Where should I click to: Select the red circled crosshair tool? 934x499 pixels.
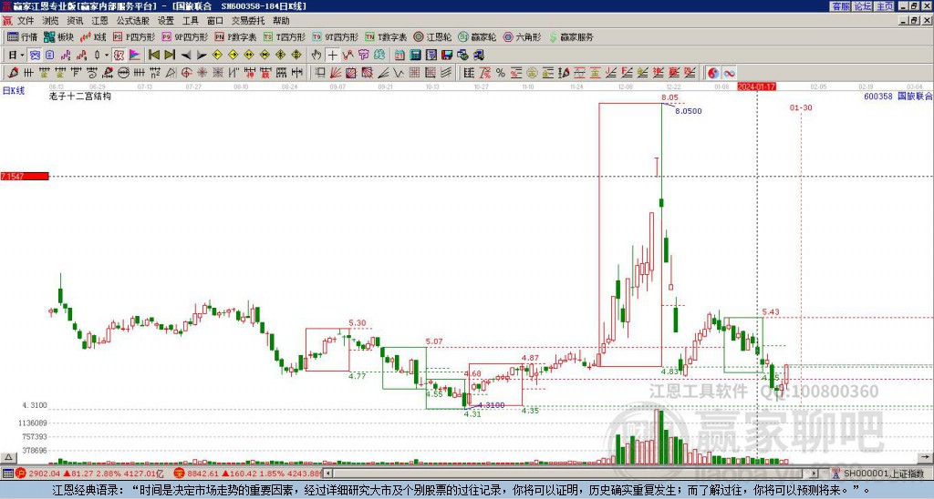point(186,73)
